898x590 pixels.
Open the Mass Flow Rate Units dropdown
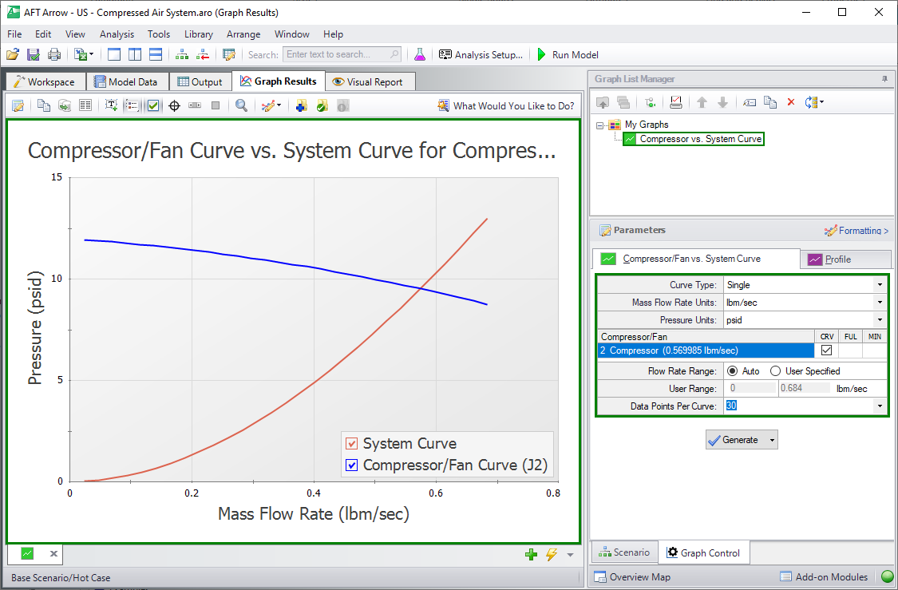[x=880, y=303]
